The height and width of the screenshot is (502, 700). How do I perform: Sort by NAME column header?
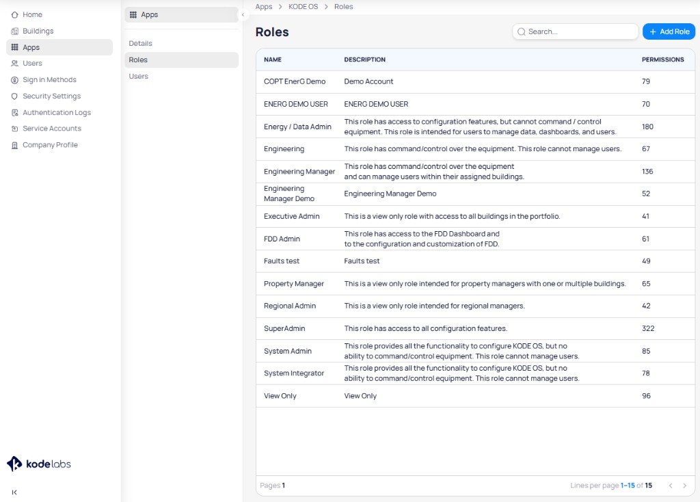tap(272, 60)
